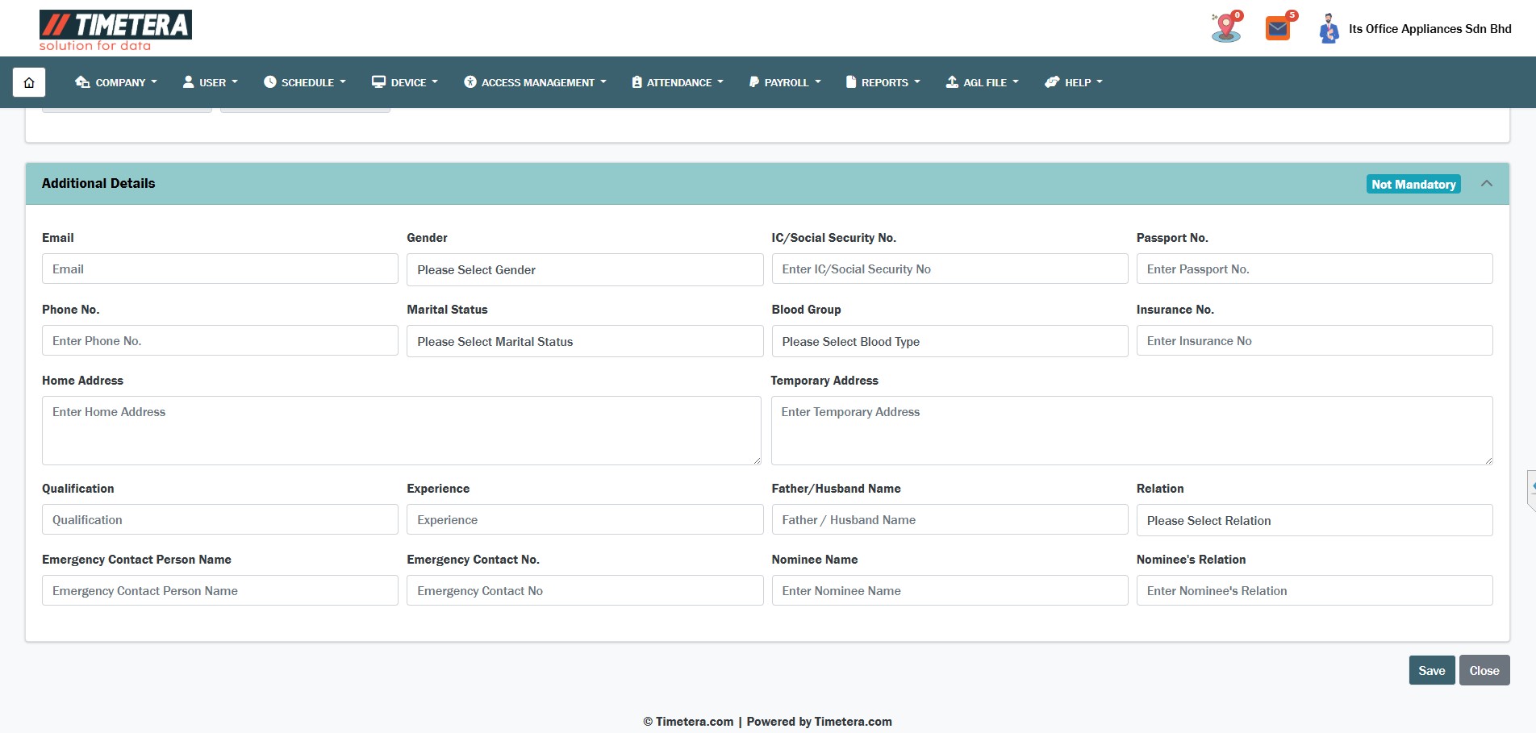Click the Email input field
1536x733 pixels.
pyautogui.click(x=219, y=269)
